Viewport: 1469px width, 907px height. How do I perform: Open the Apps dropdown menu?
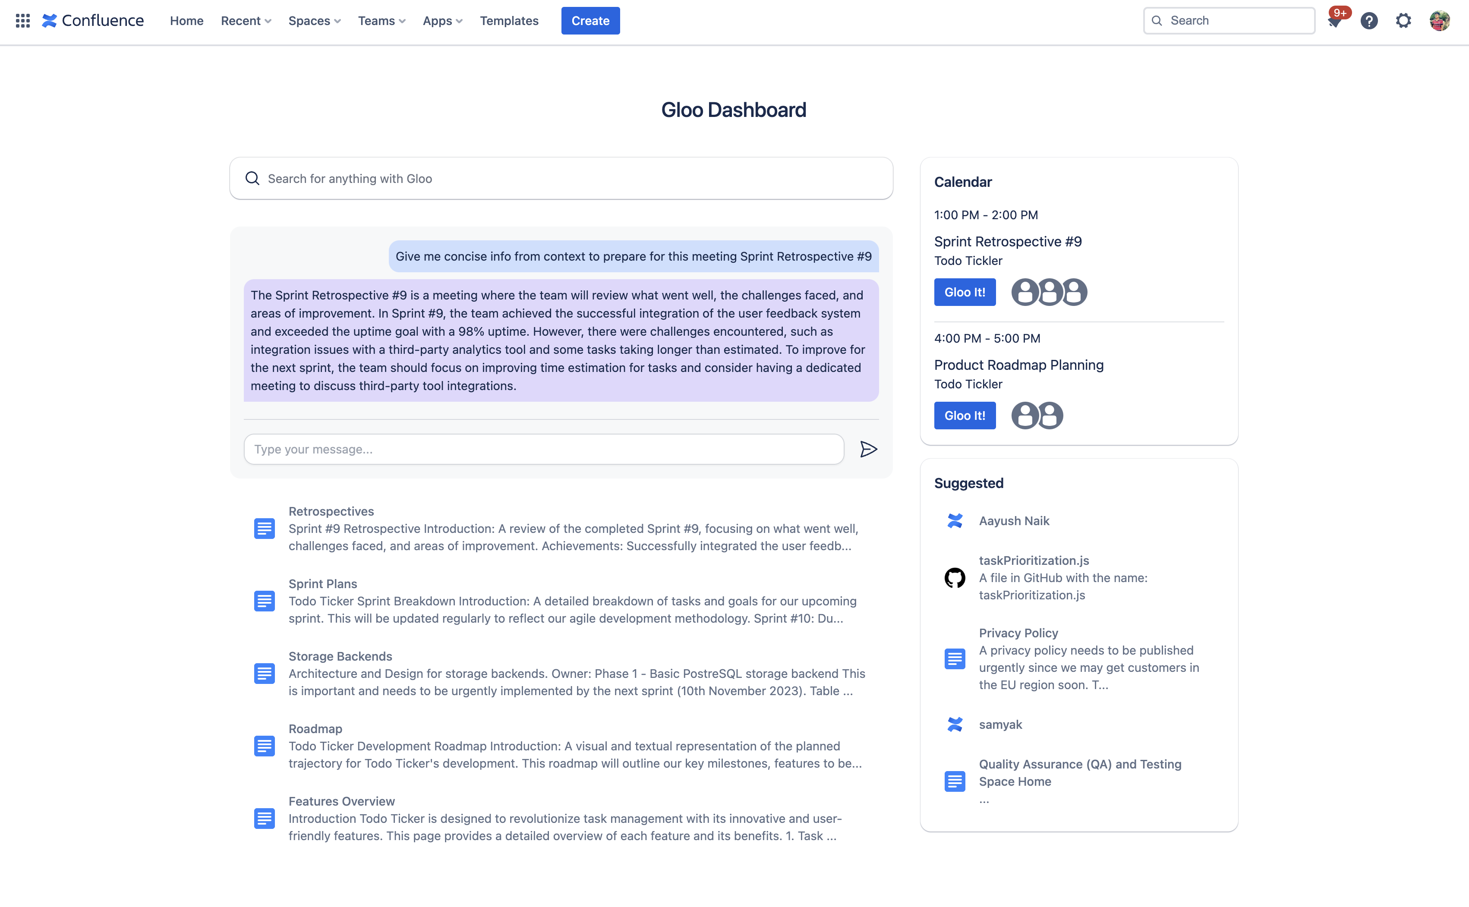coord(442,21)
